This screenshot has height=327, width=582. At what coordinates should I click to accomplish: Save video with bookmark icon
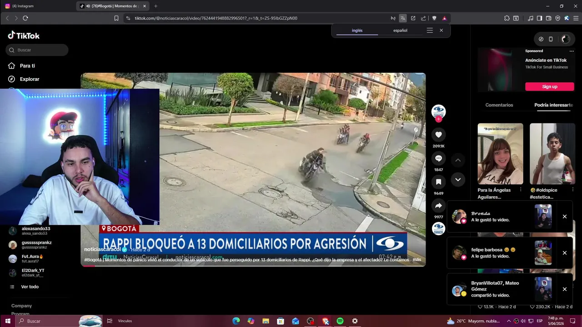438,182
